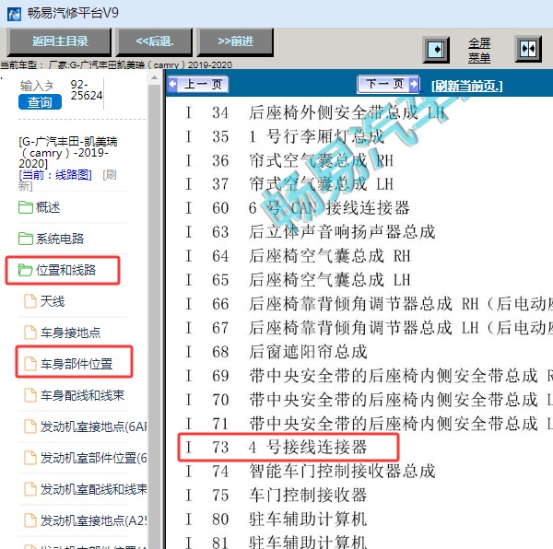Expand the 概述 folder
This screenshot has height=549, width=553.
[x=48, y=207]
